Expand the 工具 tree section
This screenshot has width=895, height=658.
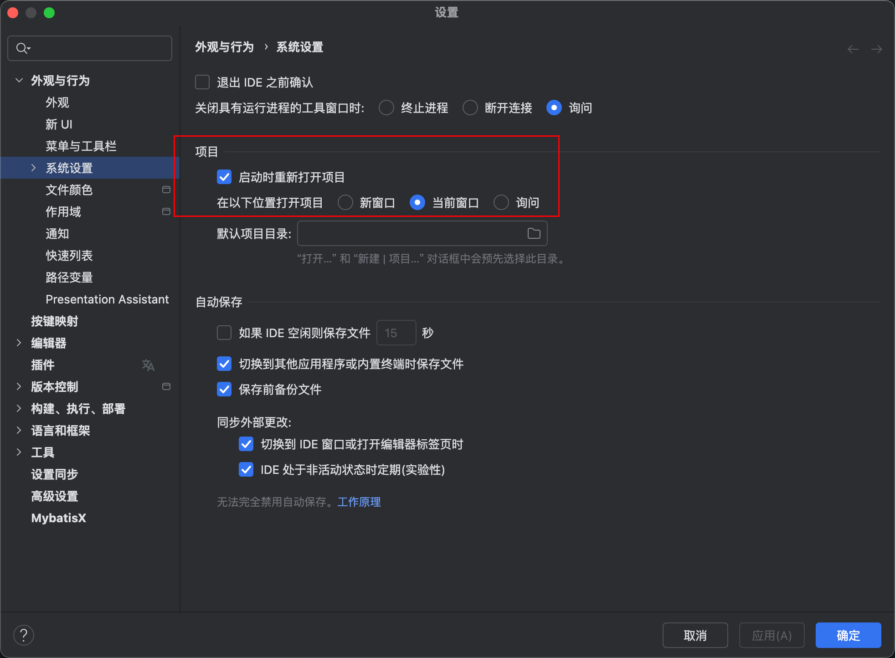pyautogui.click(x=19, y=452)
